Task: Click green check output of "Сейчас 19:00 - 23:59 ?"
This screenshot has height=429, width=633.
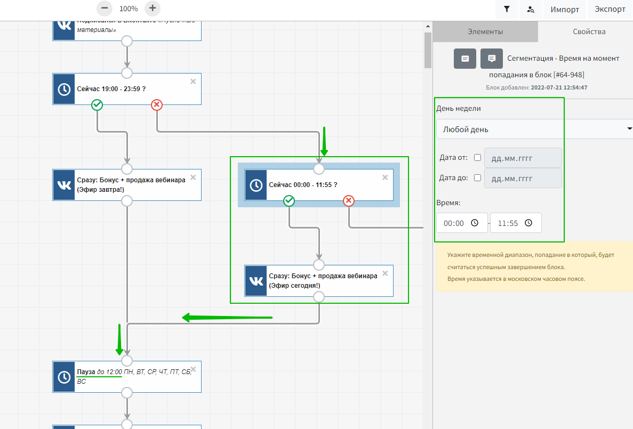Action: (97, 105)
